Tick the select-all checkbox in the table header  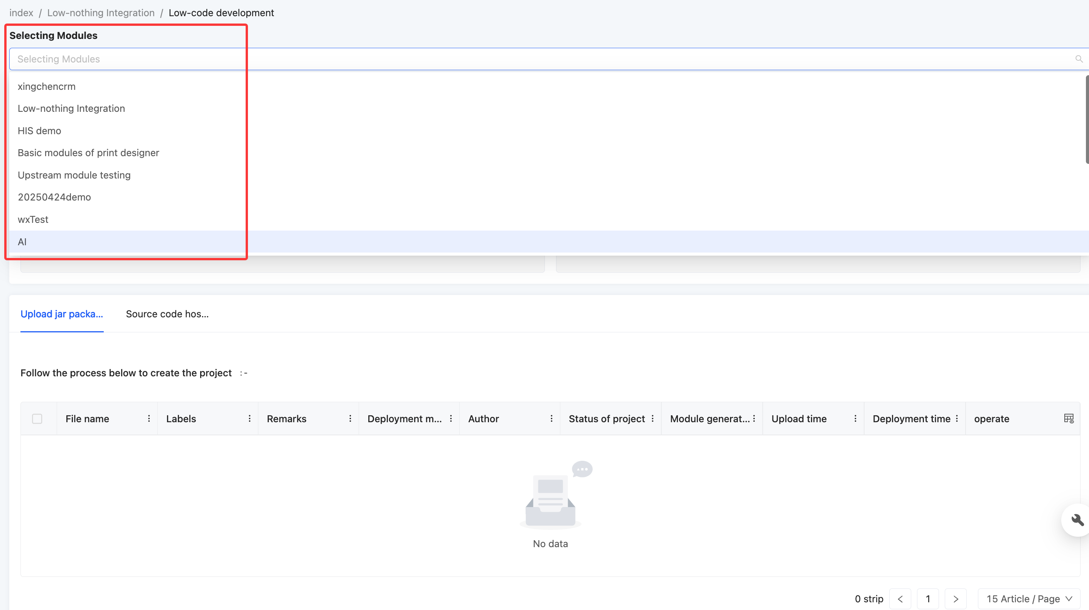tap(37, 418)
